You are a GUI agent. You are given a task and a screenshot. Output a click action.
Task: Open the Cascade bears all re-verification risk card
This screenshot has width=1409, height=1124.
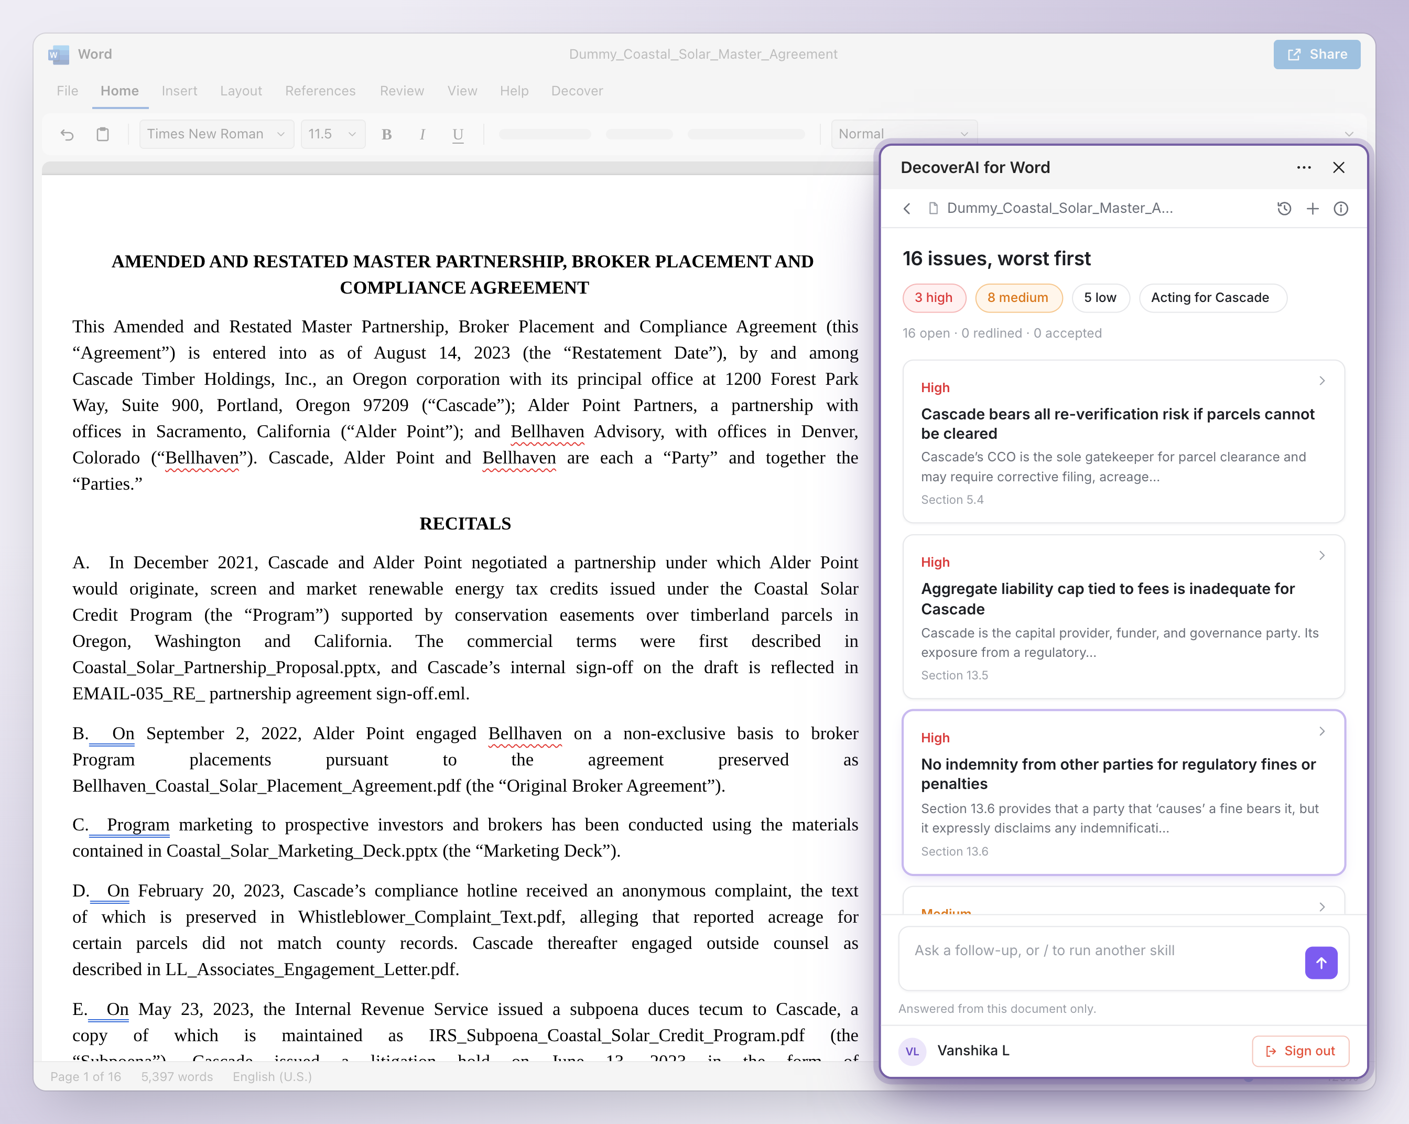[x=1123, y=441]
